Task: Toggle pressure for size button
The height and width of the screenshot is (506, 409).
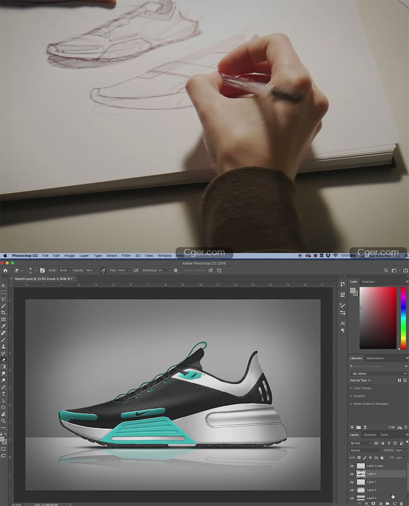Action: click(211, 270)
